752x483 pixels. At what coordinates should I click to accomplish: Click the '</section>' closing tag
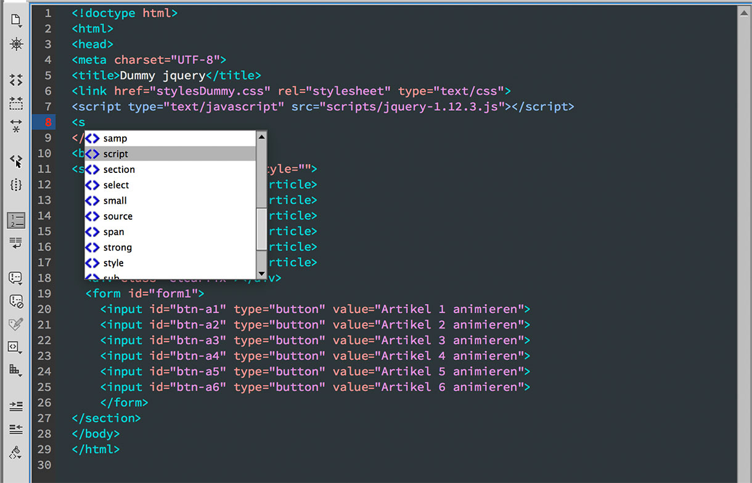106,418
